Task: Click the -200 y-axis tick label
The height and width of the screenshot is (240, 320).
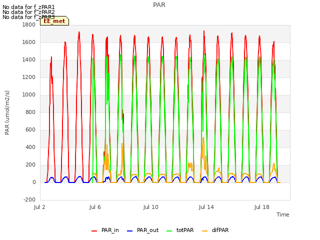Action: point(29,200)
